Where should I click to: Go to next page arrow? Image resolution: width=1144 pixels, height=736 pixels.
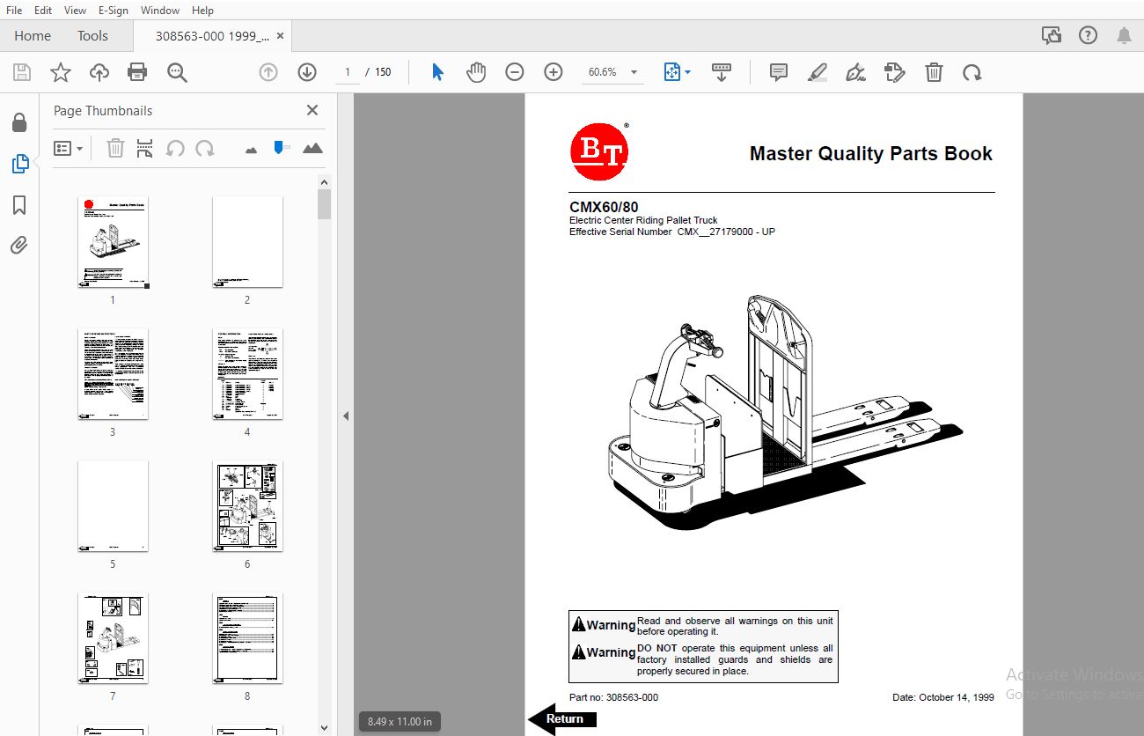(306, 72)
